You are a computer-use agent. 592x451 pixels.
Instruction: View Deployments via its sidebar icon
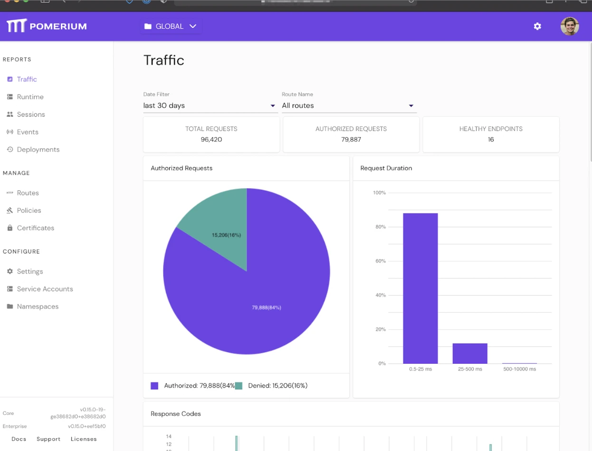coord(10,150)
